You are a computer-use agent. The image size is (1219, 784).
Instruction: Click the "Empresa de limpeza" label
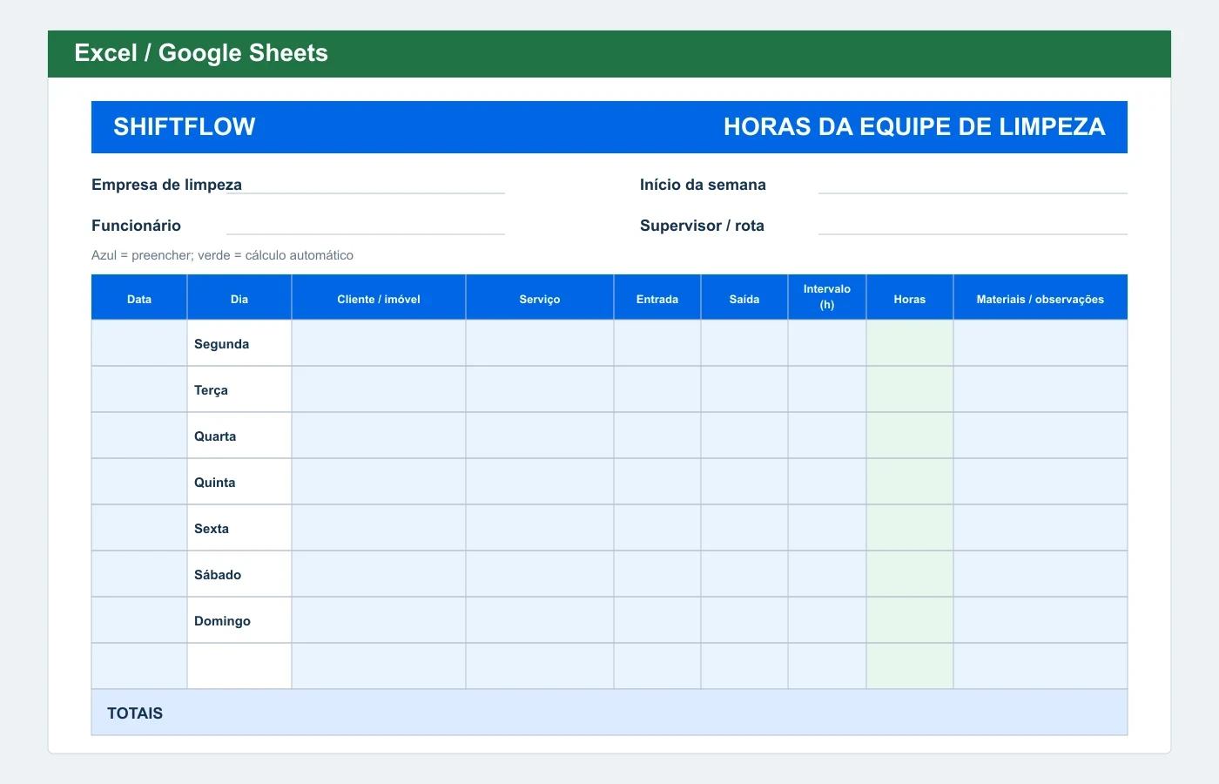coord(166,185)
